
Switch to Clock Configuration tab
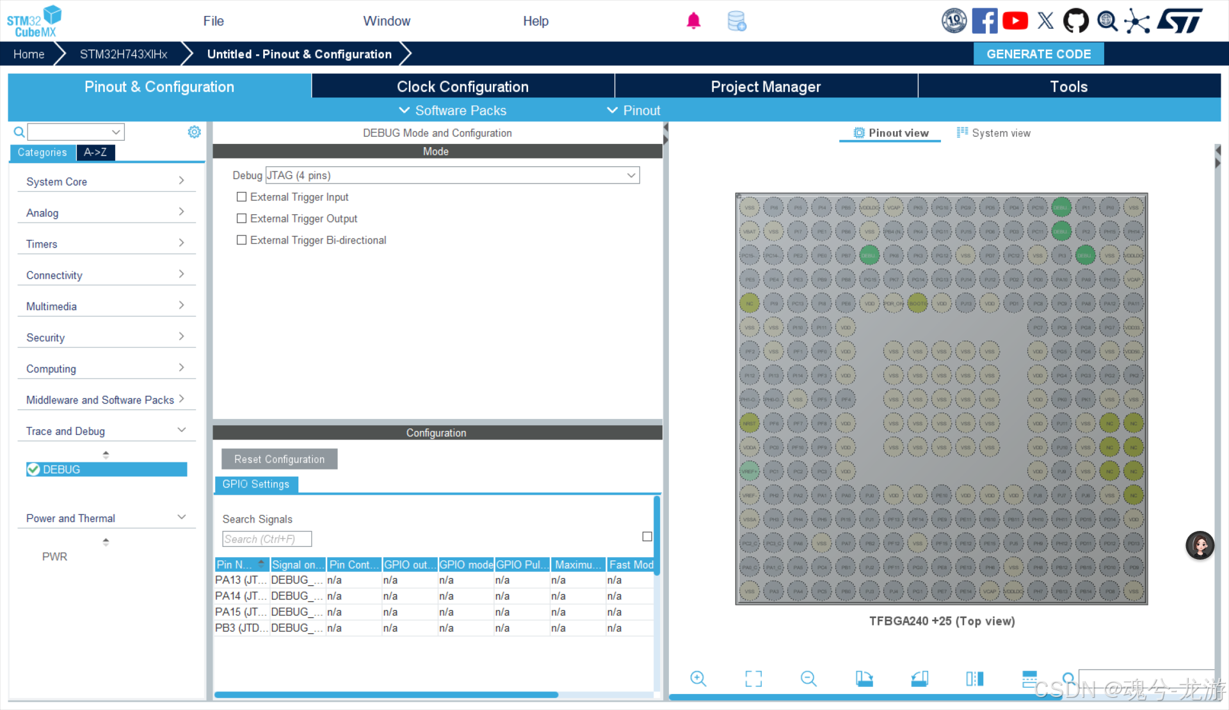pos(462,86)
